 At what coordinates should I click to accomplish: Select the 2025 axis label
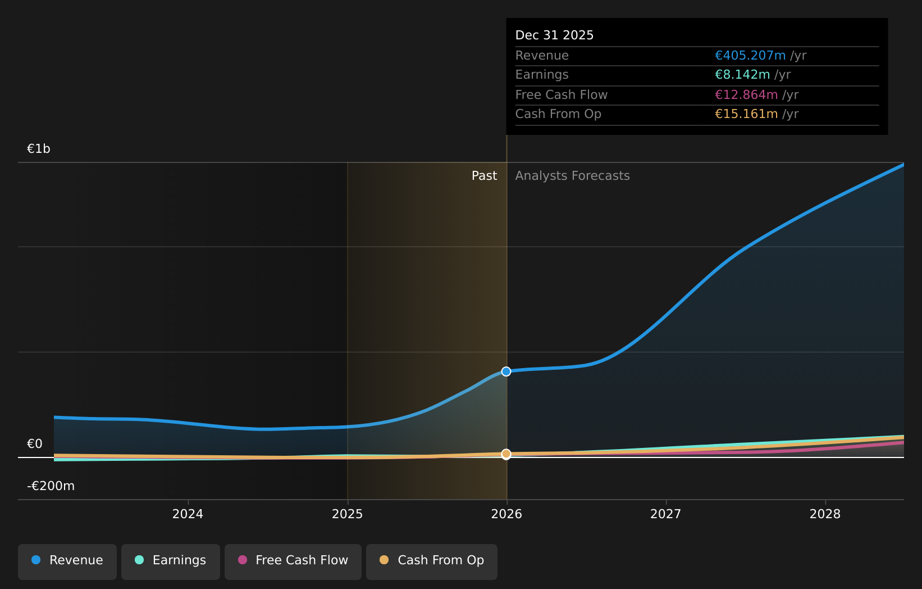[x=348, y=514]
